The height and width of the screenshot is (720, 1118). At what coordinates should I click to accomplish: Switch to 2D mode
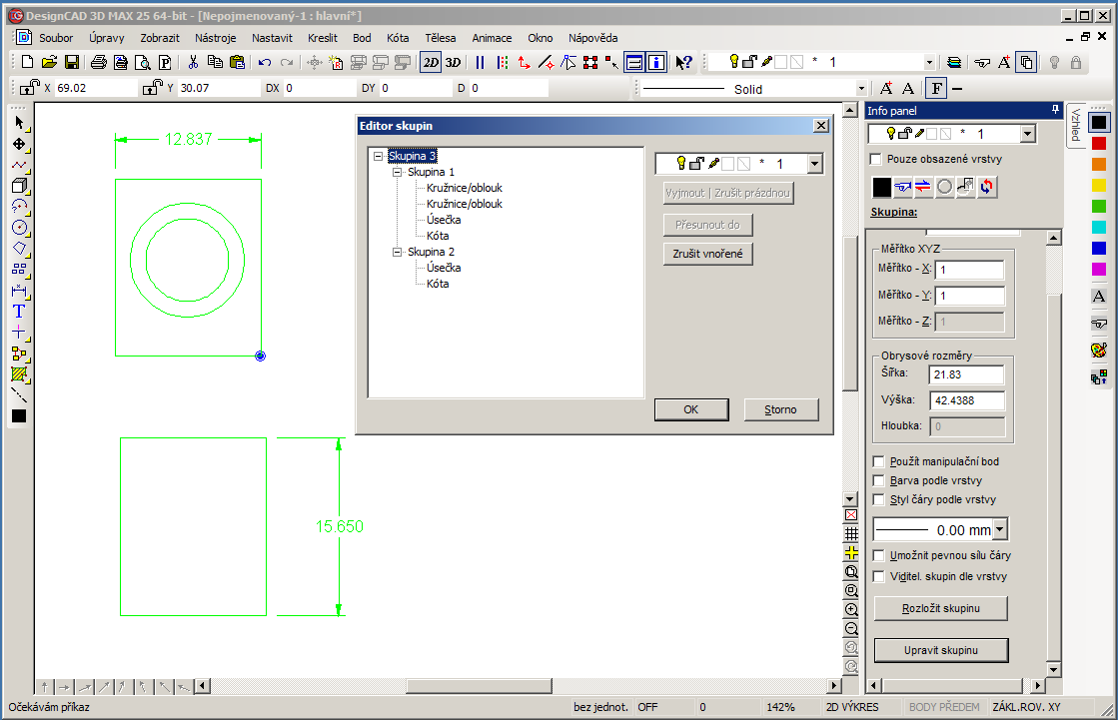pos(431,63)
